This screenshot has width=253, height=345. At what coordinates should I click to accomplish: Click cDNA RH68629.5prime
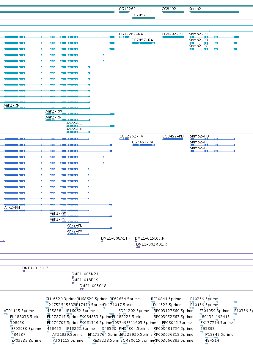(x=92, y=299)
